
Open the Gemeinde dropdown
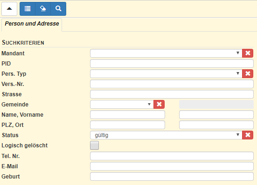click(122, 104)
